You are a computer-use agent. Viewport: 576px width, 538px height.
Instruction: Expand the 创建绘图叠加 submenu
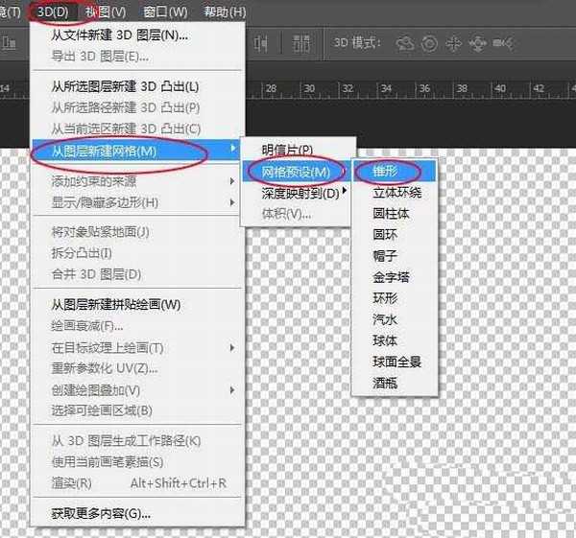tap(96, 389)
